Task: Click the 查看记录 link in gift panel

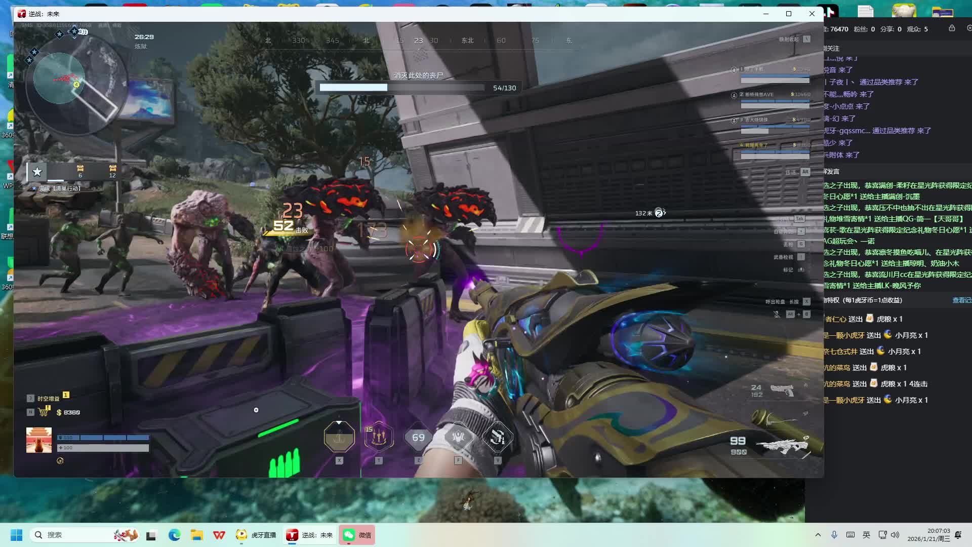Action: (961, 300)
